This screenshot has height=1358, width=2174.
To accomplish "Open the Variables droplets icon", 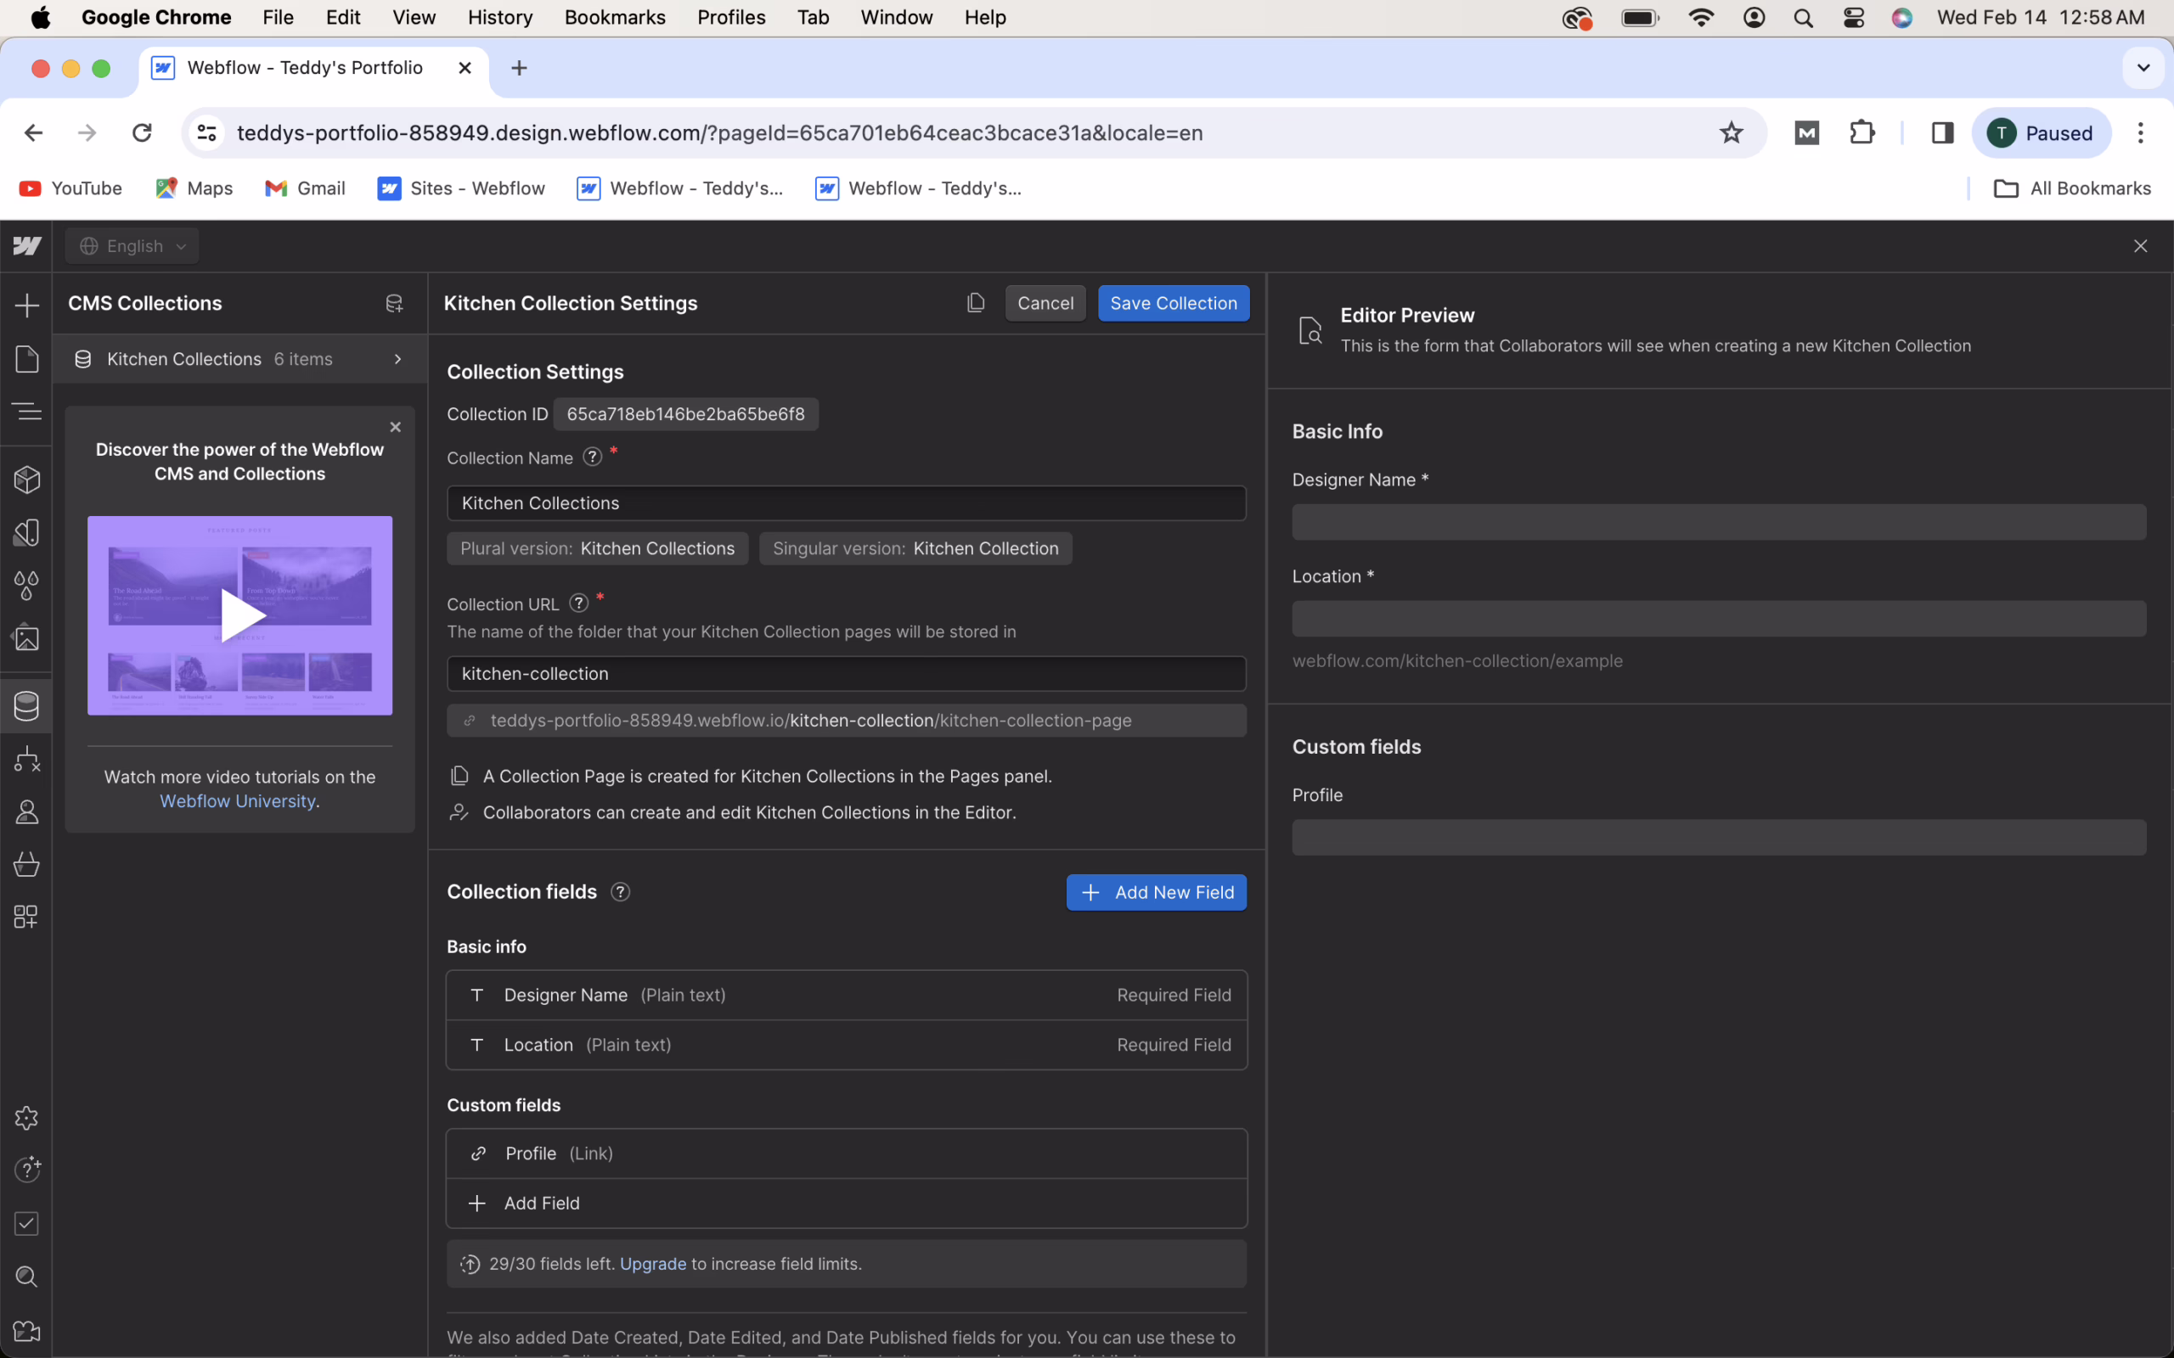I will 27,586.
